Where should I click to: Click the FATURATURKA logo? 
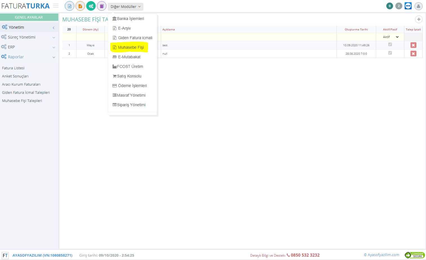[x=26, y=6]
